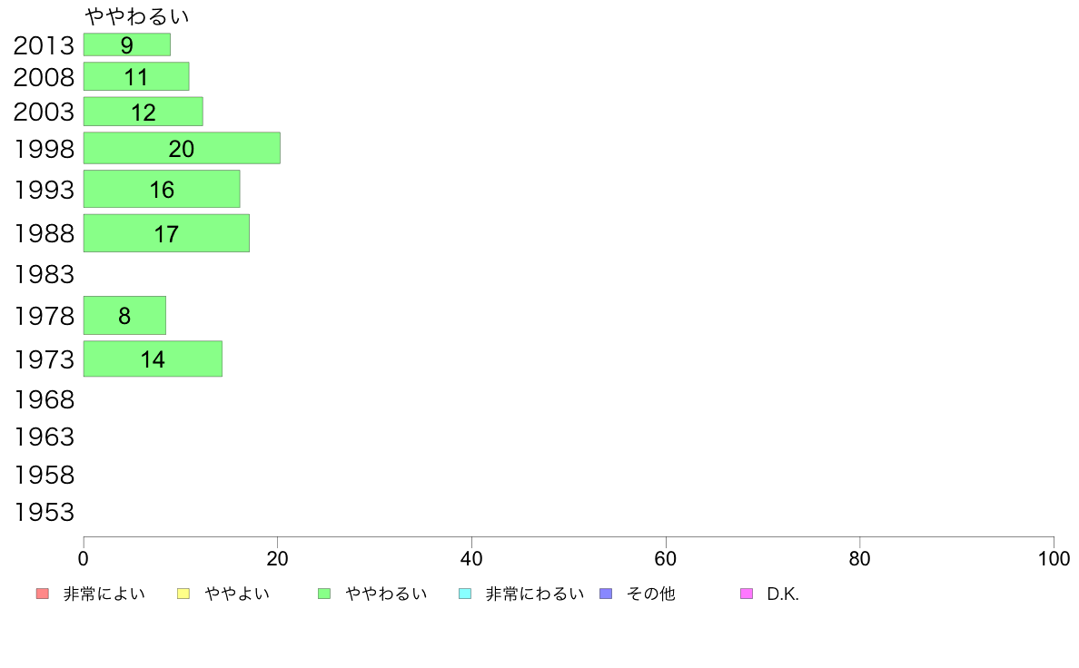Viewport: 1079px width, 668px height.
Task: Select the 2003 bar labeled 12
Action: [144, 112]
